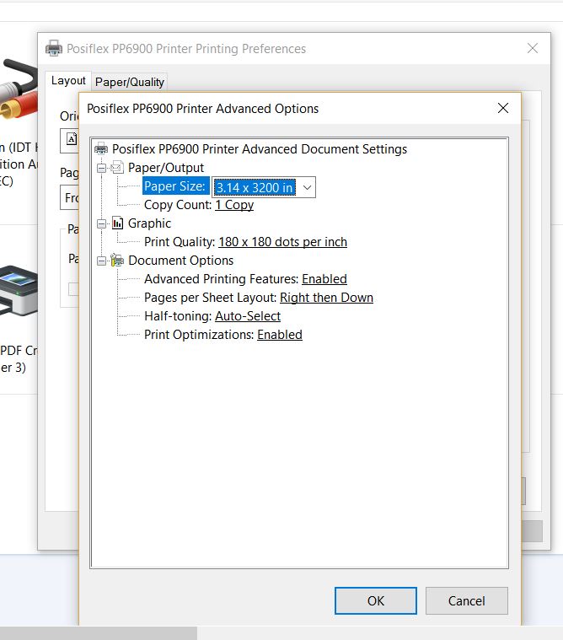Select the Graphic tree label
The height and width of the screenshot is (640, 563).
click(149, 223)
